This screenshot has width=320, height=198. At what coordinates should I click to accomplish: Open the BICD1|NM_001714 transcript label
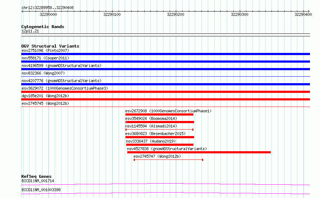(38, 181)
